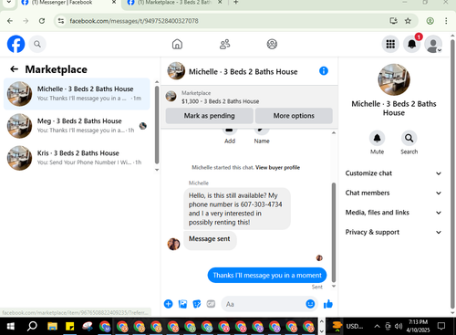Show hidden system tray icons chevron
Image resolution: width=456 pixels, height=335 pixels.
pyautogui.click(x=377, y=326)
